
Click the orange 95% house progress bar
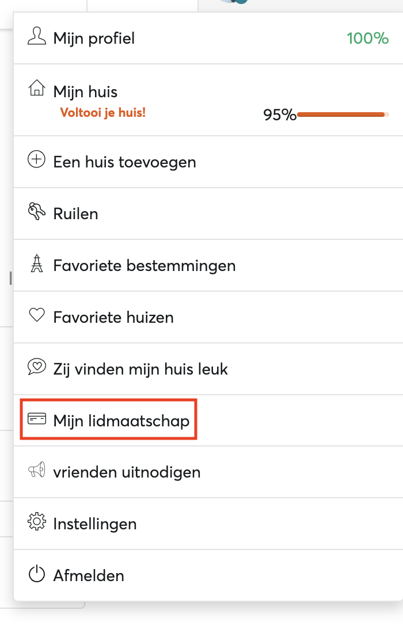click(343, 114)
